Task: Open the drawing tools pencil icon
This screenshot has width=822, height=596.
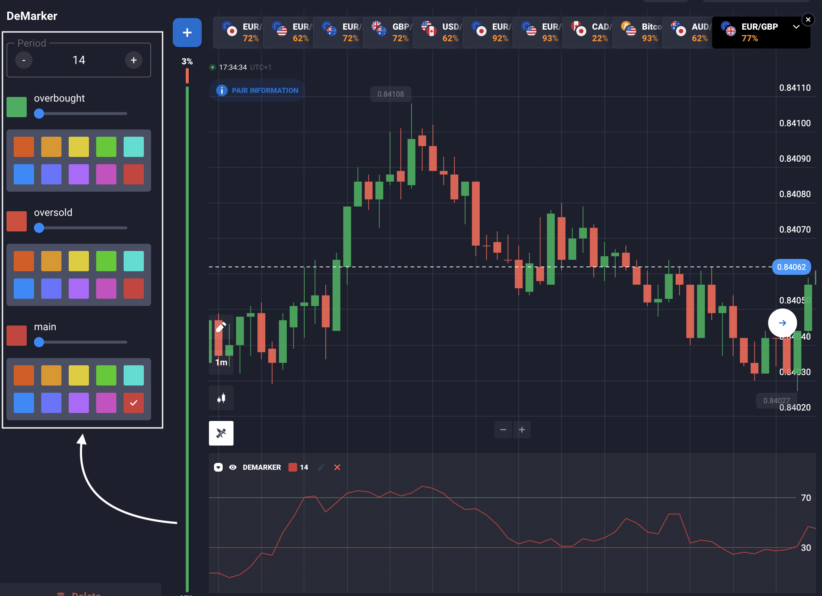Action: 221,327
